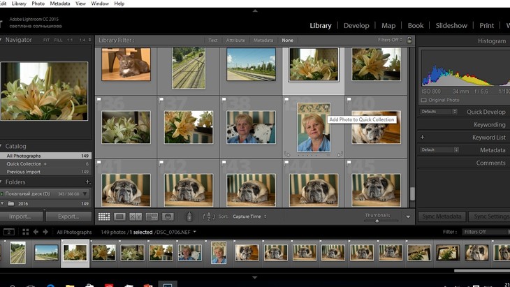Go back with filmstrip left arrow
This screenshot has width=510, height=287.
tap(36, 232)
